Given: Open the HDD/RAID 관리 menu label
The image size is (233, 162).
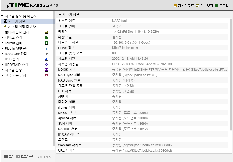Looking at the screenshot, I should (16, 65).
